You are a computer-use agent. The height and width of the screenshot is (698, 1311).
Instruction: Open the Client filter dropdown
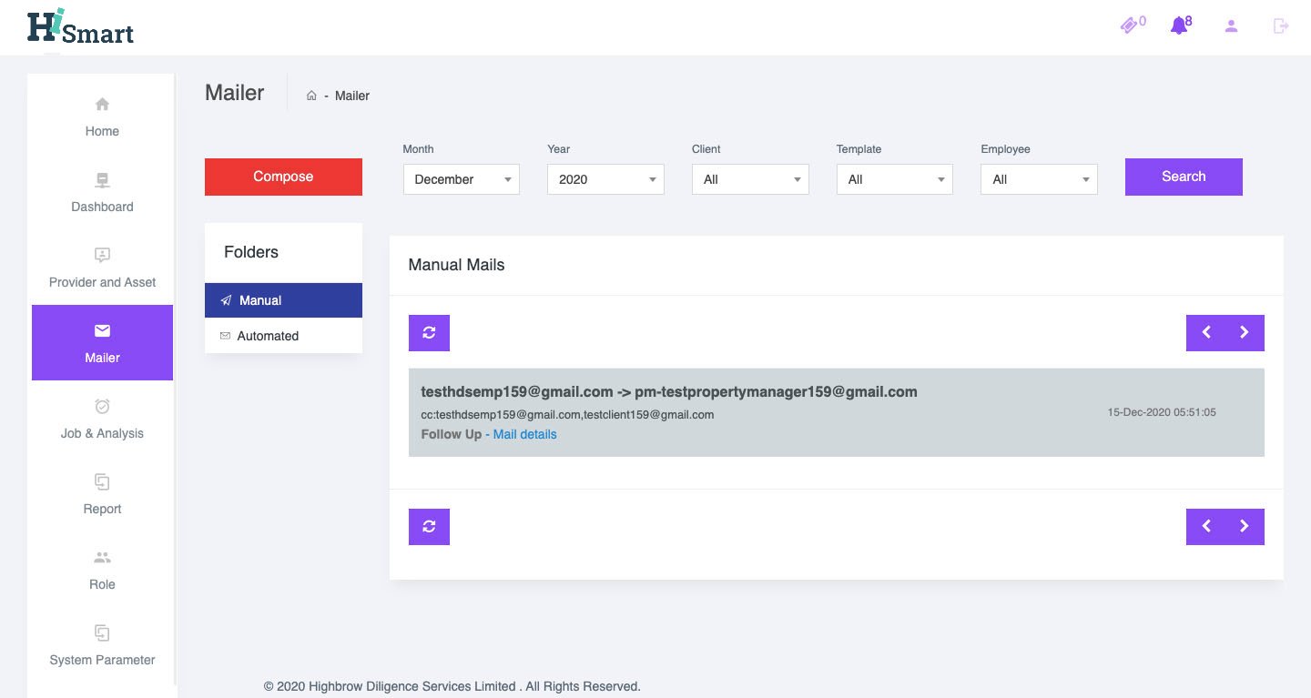[750, 179]
